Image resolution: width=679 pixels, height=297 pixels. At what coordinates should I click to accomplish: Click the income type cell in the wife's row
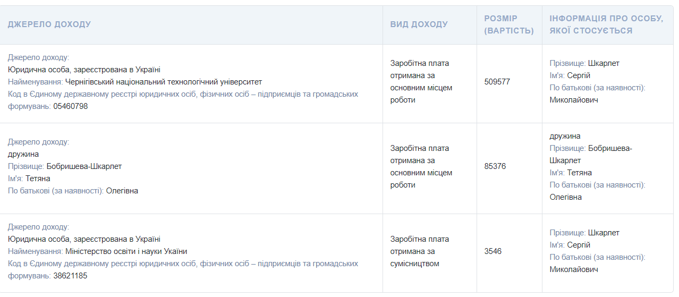(421, 166)
